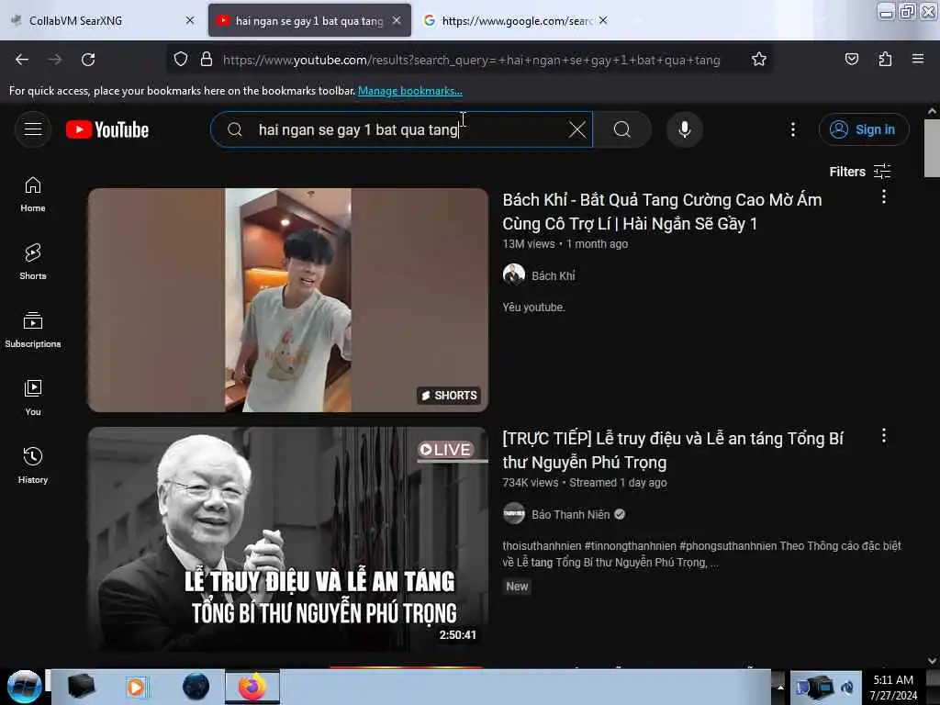This screenshot has width=940, height=705.
Task: Click the Báo Thanh Niên channel avatar
Action: (x=514, y=514)
